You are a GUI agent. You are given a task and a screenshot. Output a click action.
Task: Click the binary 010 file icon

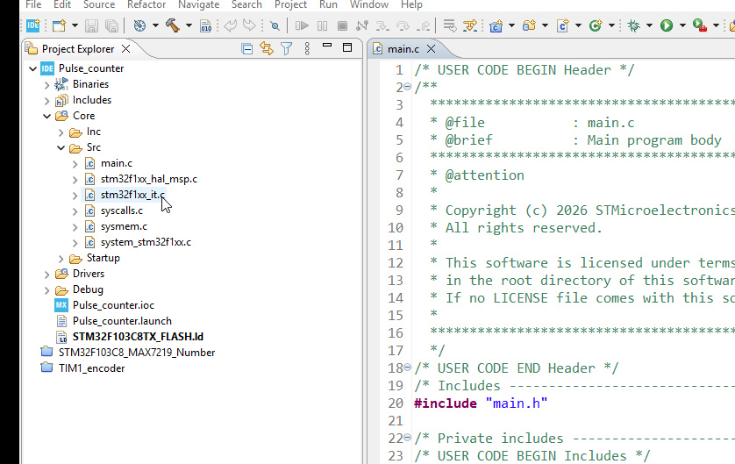tap(205, 25)
